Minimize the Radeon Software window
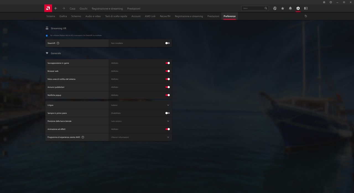 click(x=337, y=2)
